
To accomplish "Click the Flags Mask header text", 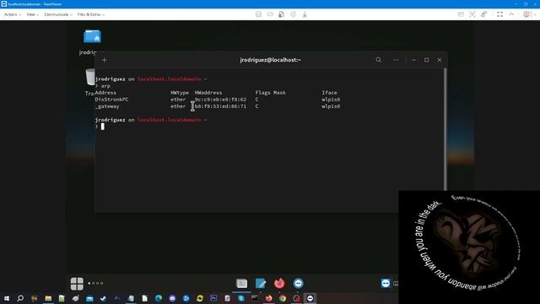I will [x=270, y=92].
